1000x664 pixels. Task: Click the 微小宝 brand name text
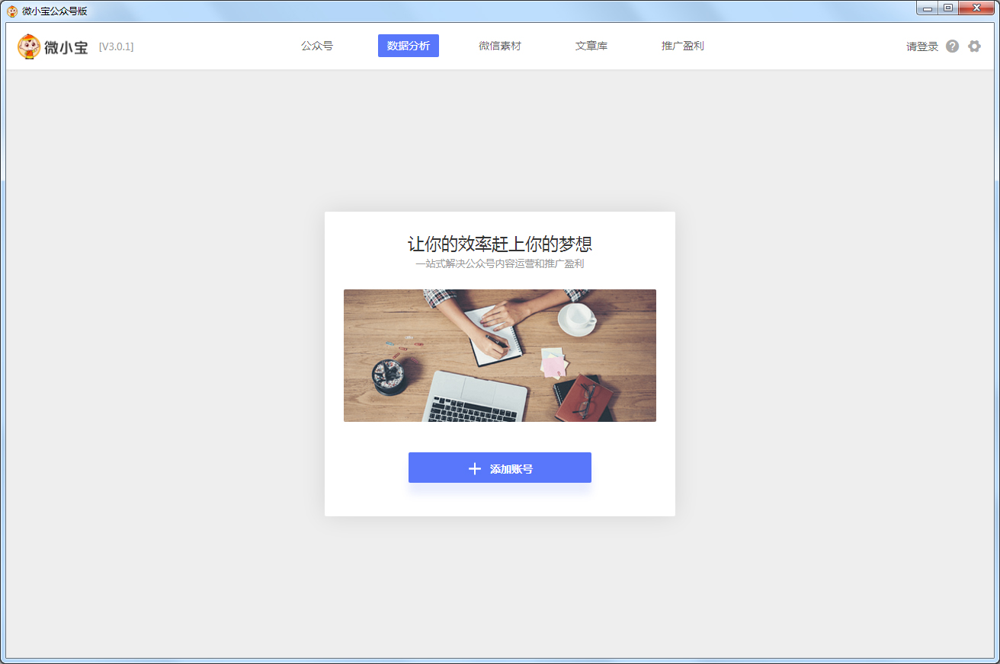tap(66, 47)
